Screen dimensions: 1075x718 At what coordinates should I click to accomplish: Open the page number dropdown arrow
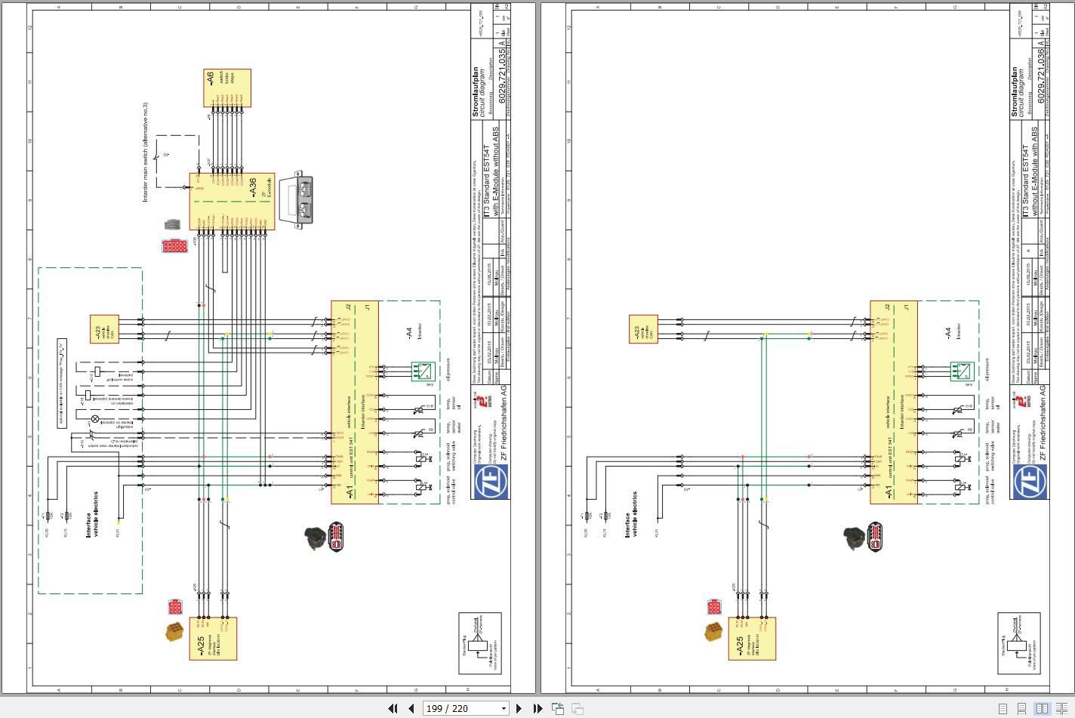pyautogui.click(x=504, y=709)
